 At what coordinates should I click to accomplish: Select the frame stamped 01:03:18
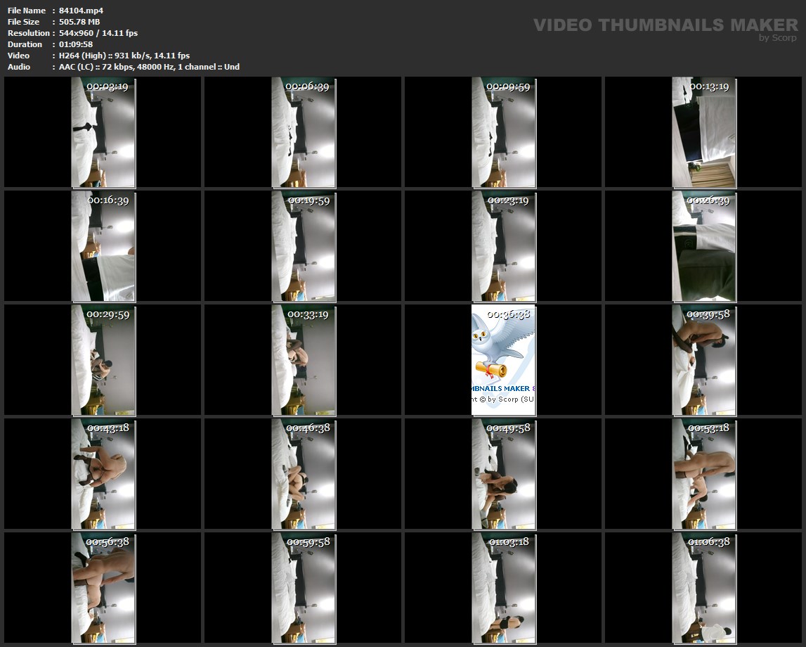point(503,588)
